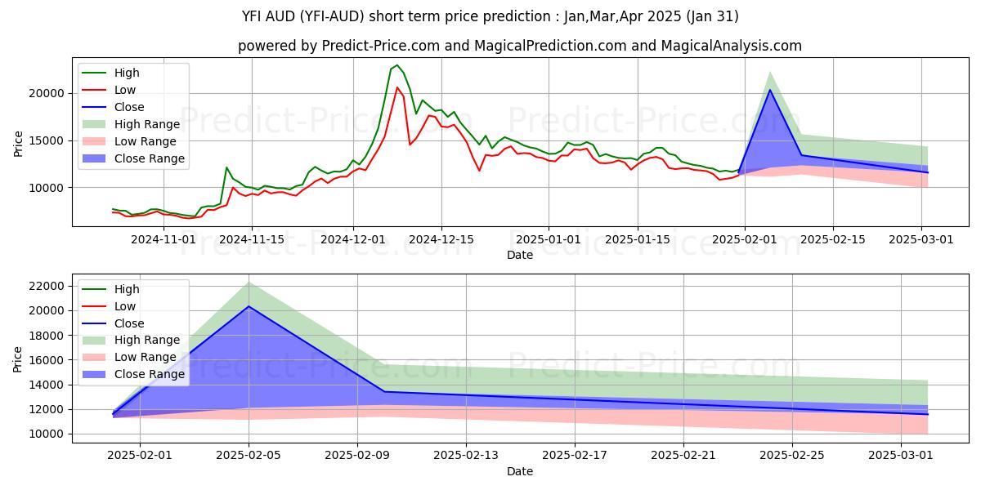Click the 2024-11-01 tick label on top chart

click(x=163, y=239)
